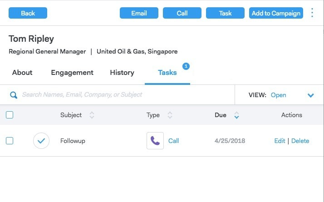Sort by Type column arrows

point(170,115)
